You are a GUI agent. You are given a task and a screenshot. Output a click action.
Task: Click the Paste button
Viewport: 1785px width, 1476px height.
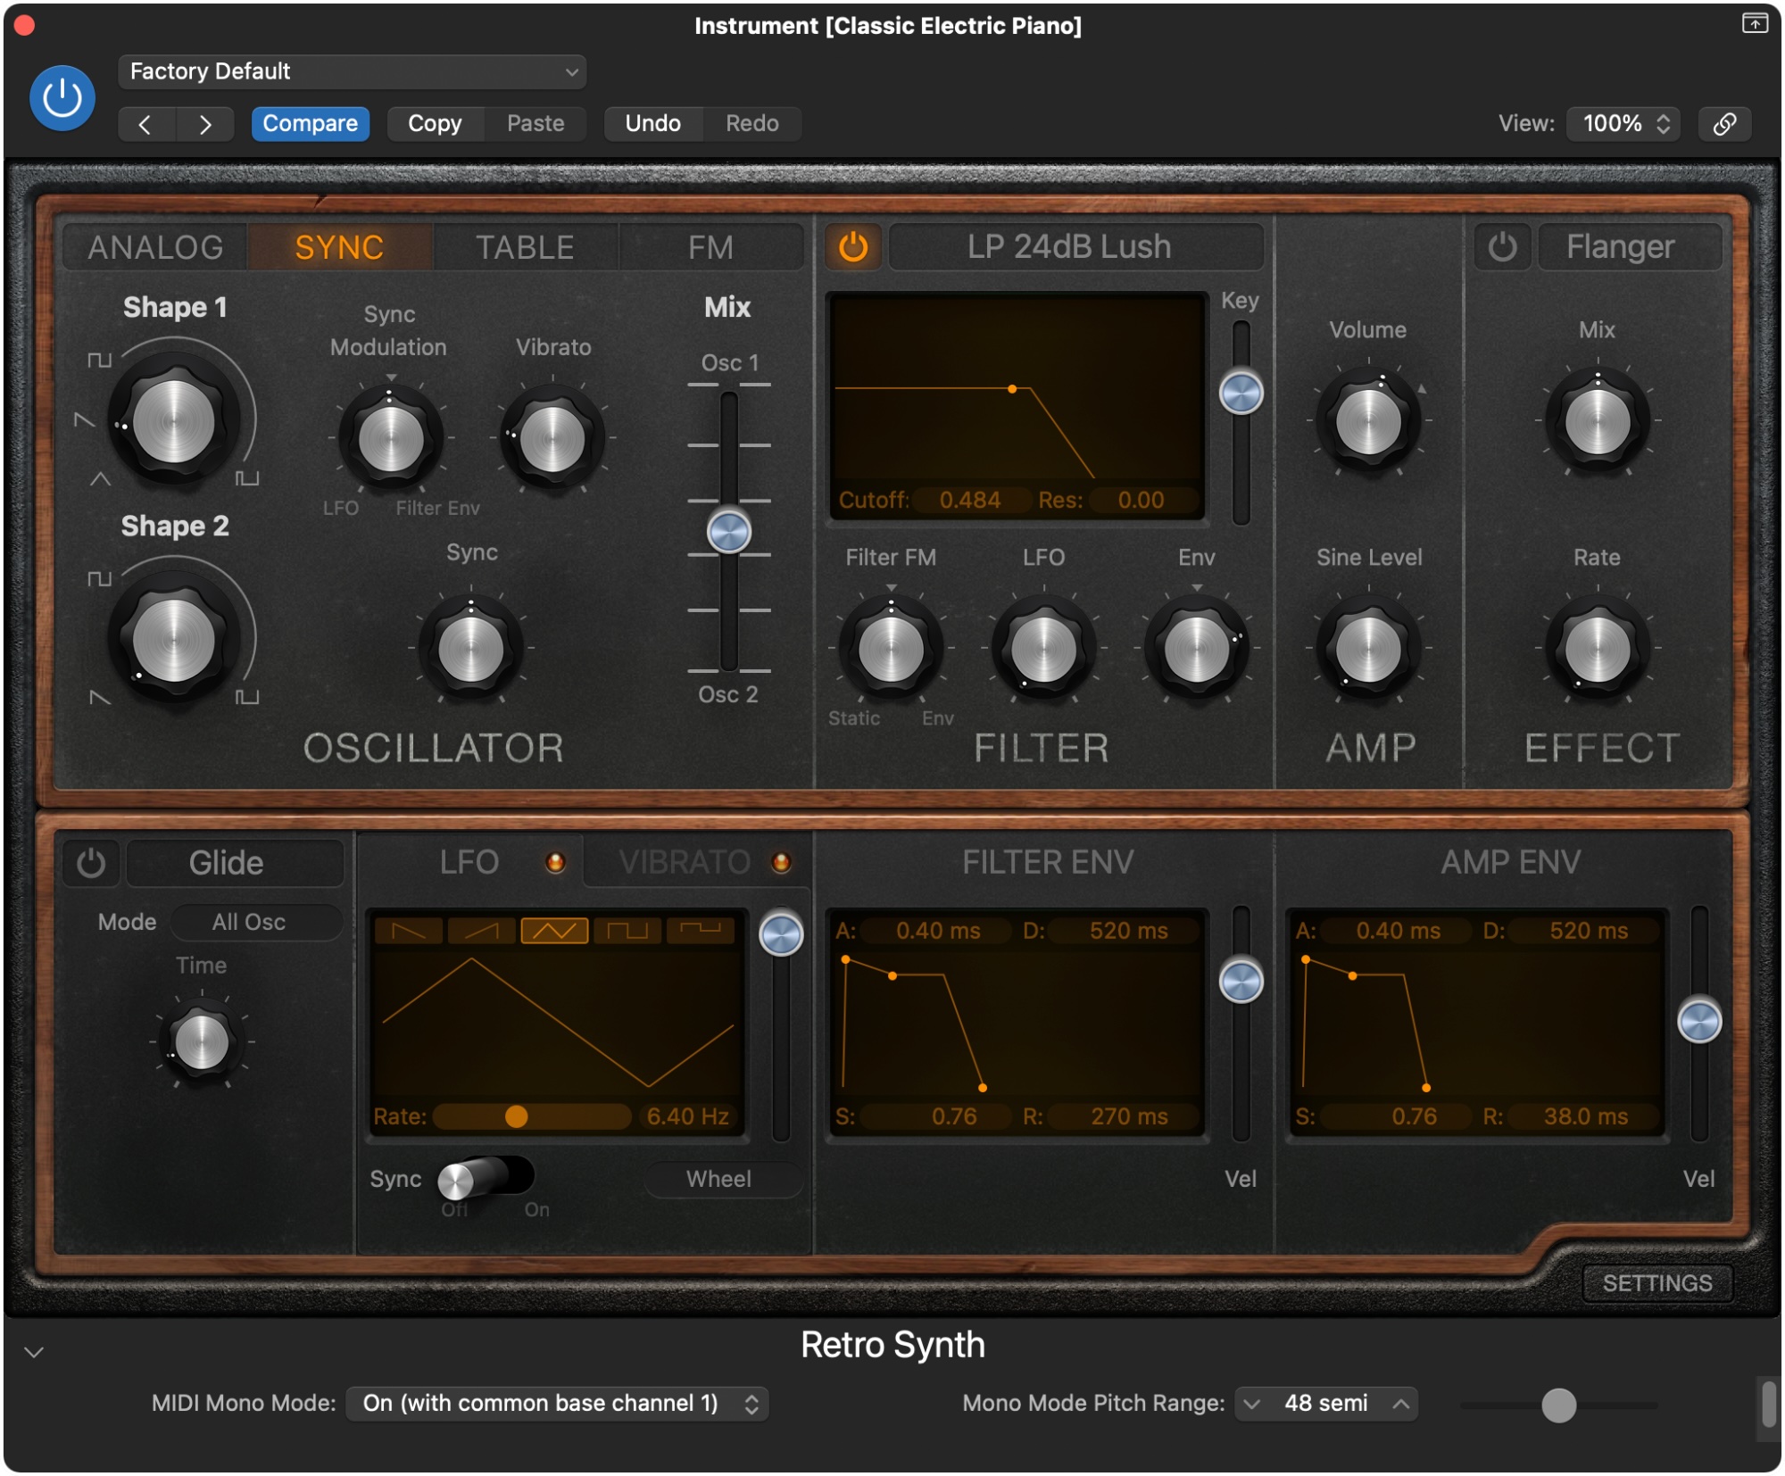[535, 123]
